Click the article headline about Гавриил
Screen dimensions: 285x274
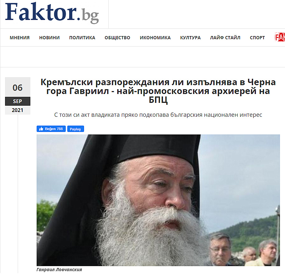pyautogui.click(x=158, y=91)
